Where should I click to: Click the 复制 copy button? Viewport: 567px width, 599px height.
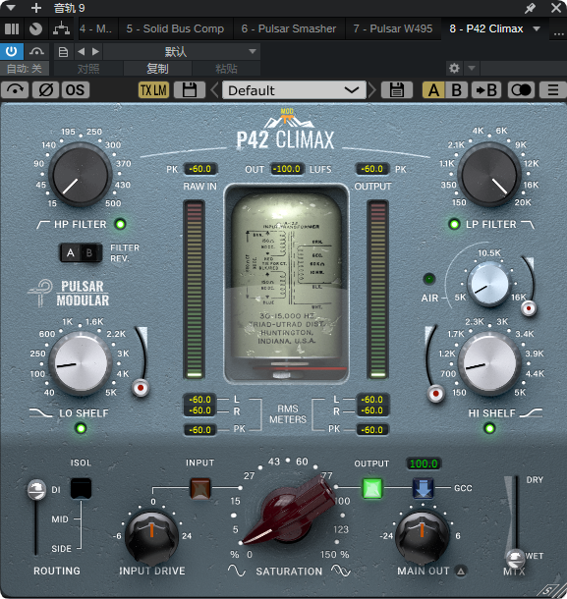tap(157, 69)
